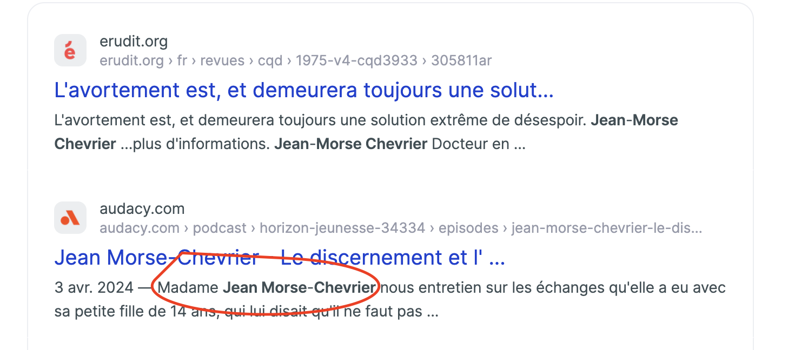The width and height of the screenshot is (808, 350).
Task: Click the "revues" segment in erudit breadcrumb
Action: [x=222, y=60]
